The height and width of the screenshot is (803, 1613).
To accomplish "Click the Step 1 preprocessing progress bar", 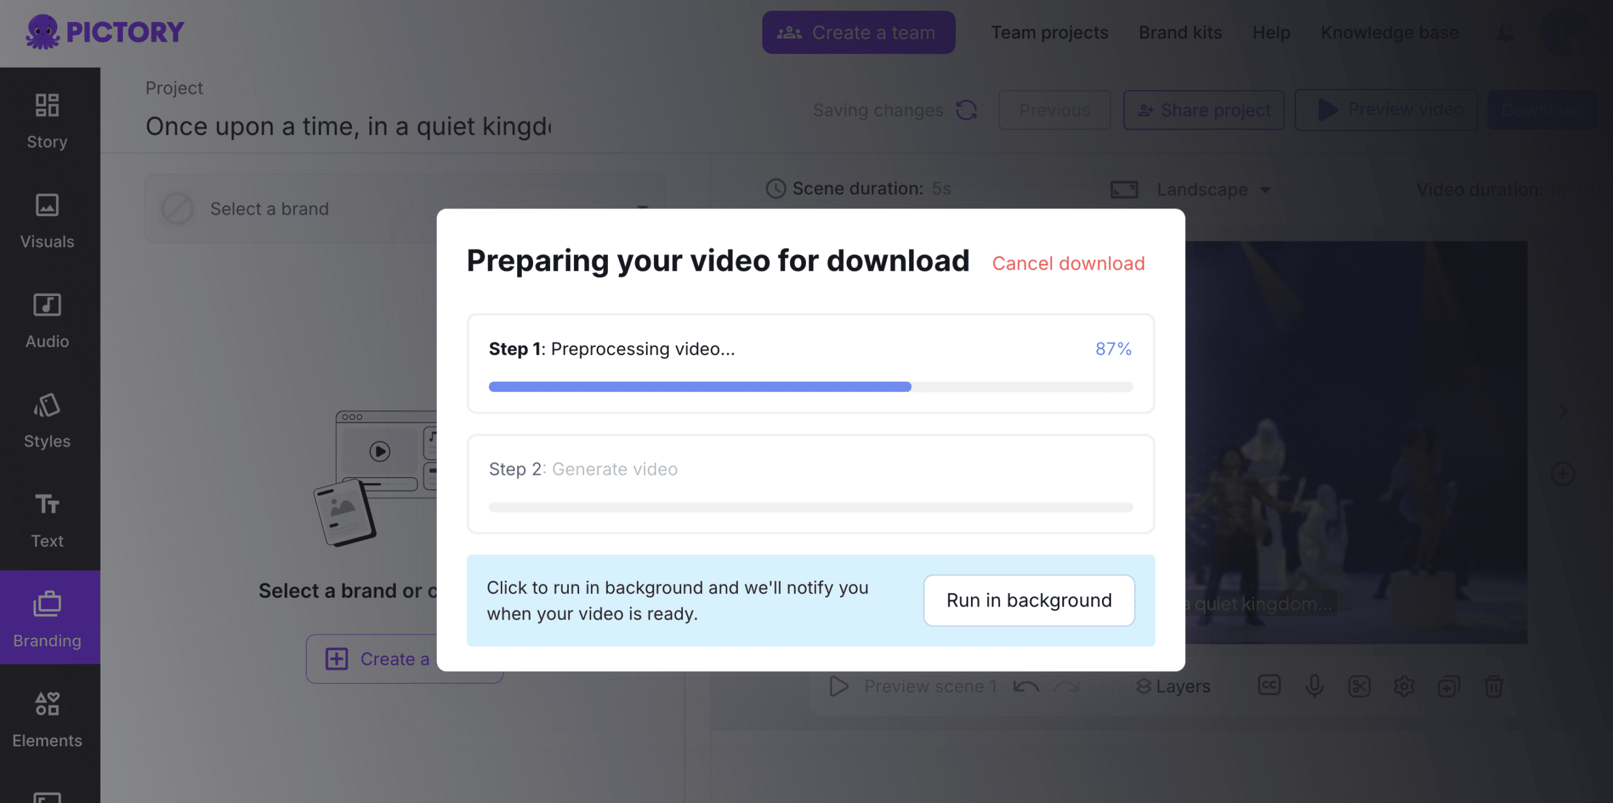I will [x=810, y=386].
